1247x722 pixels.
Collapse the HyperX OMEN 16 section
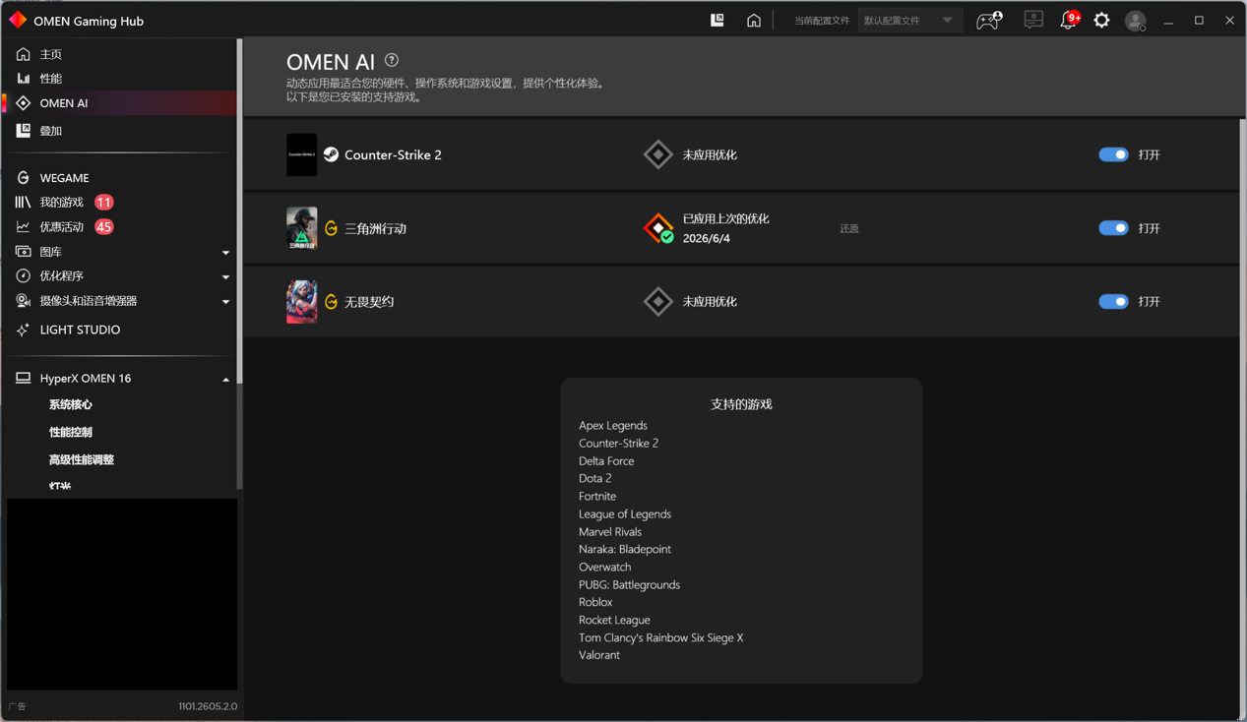click(x=225, y=379)
